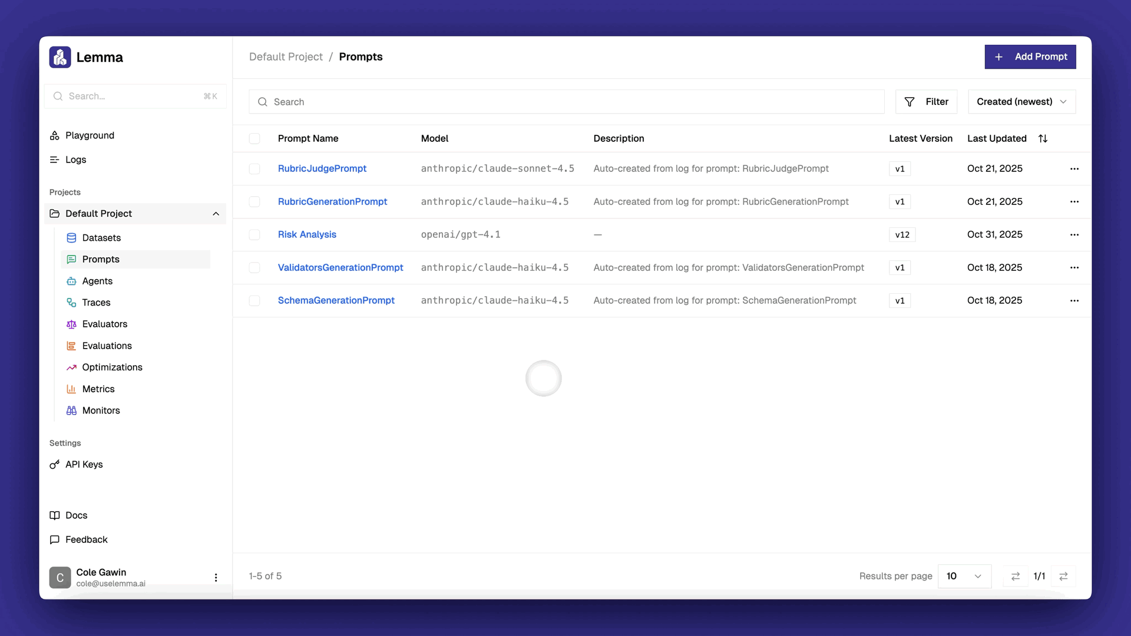The image size is (1131, 636).
Task: Click sort arrows next to Last Updated
Action: point(1043,138)
